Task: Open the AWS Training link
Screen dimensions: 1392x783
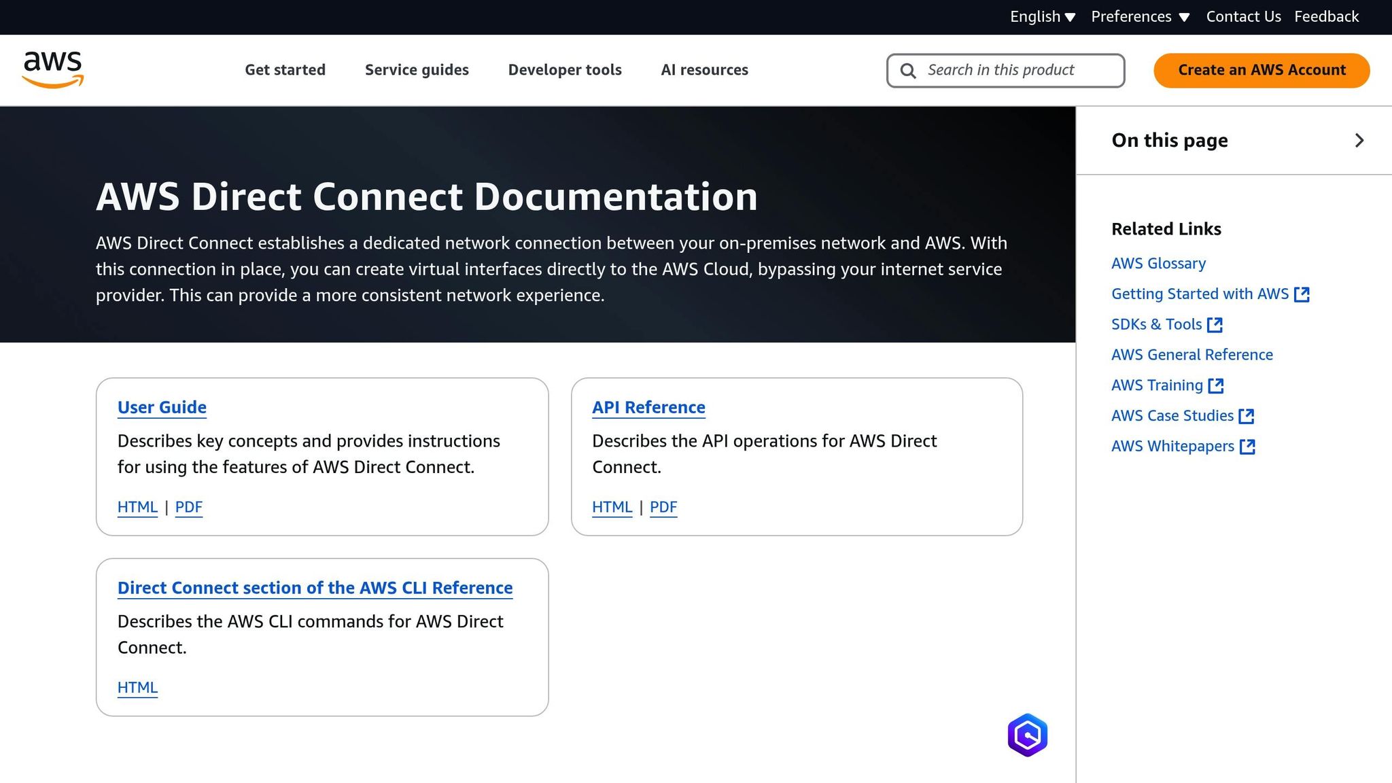Action: click(1157, 385)
